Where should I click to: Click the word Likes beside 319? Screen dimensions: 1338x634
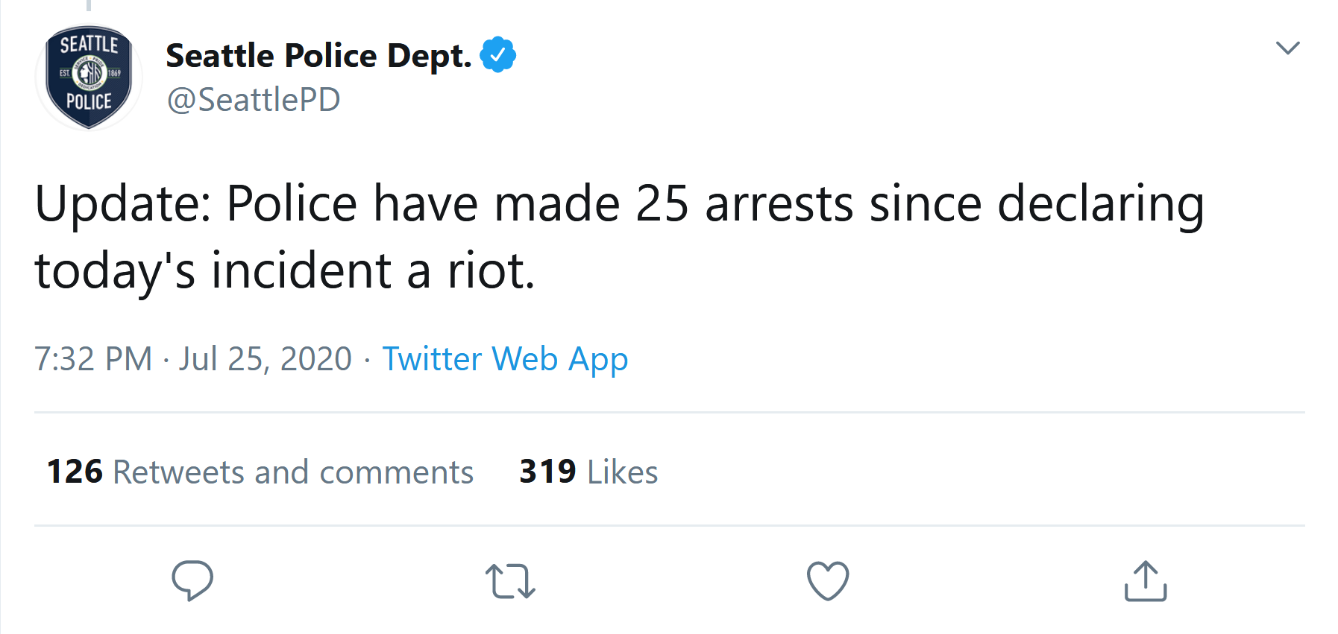tap(623, 472)
